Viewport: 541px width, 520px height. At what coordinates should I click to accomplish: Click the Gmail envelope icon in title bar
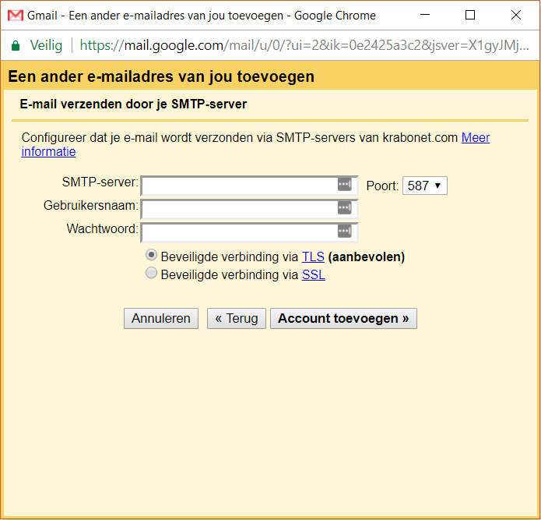[x=15, y=15]
